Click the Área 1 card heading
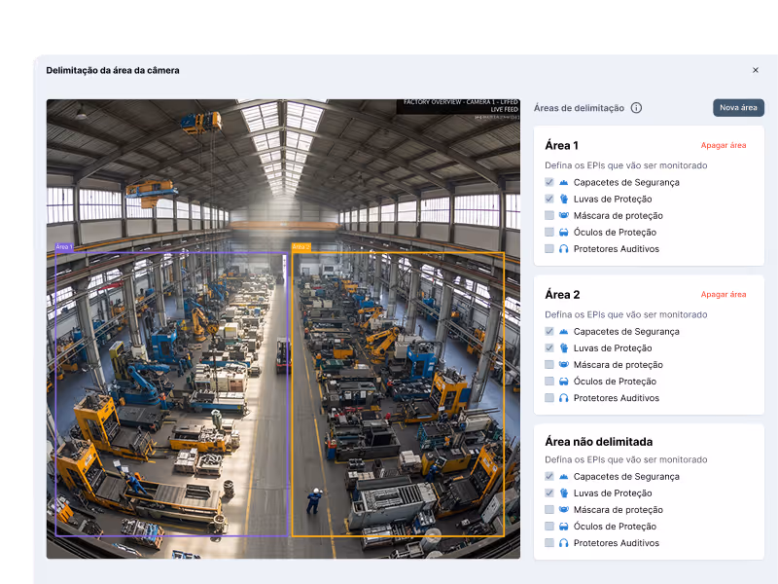778x584 pixels. pyautogui.click(x=561, y=145)
